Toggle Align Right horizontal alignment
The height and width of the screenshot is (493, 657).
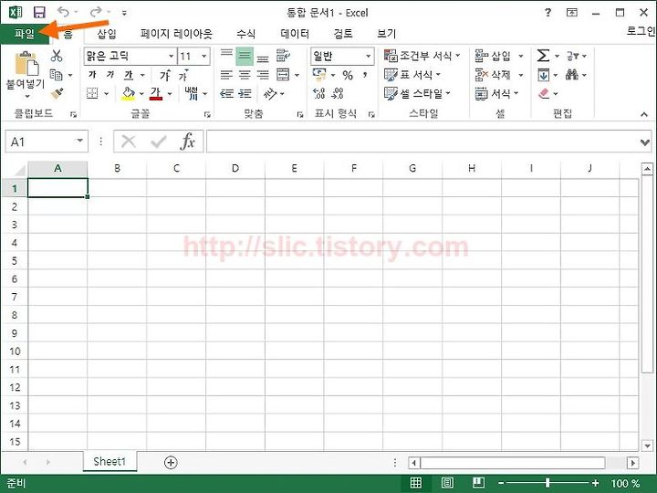263,76
